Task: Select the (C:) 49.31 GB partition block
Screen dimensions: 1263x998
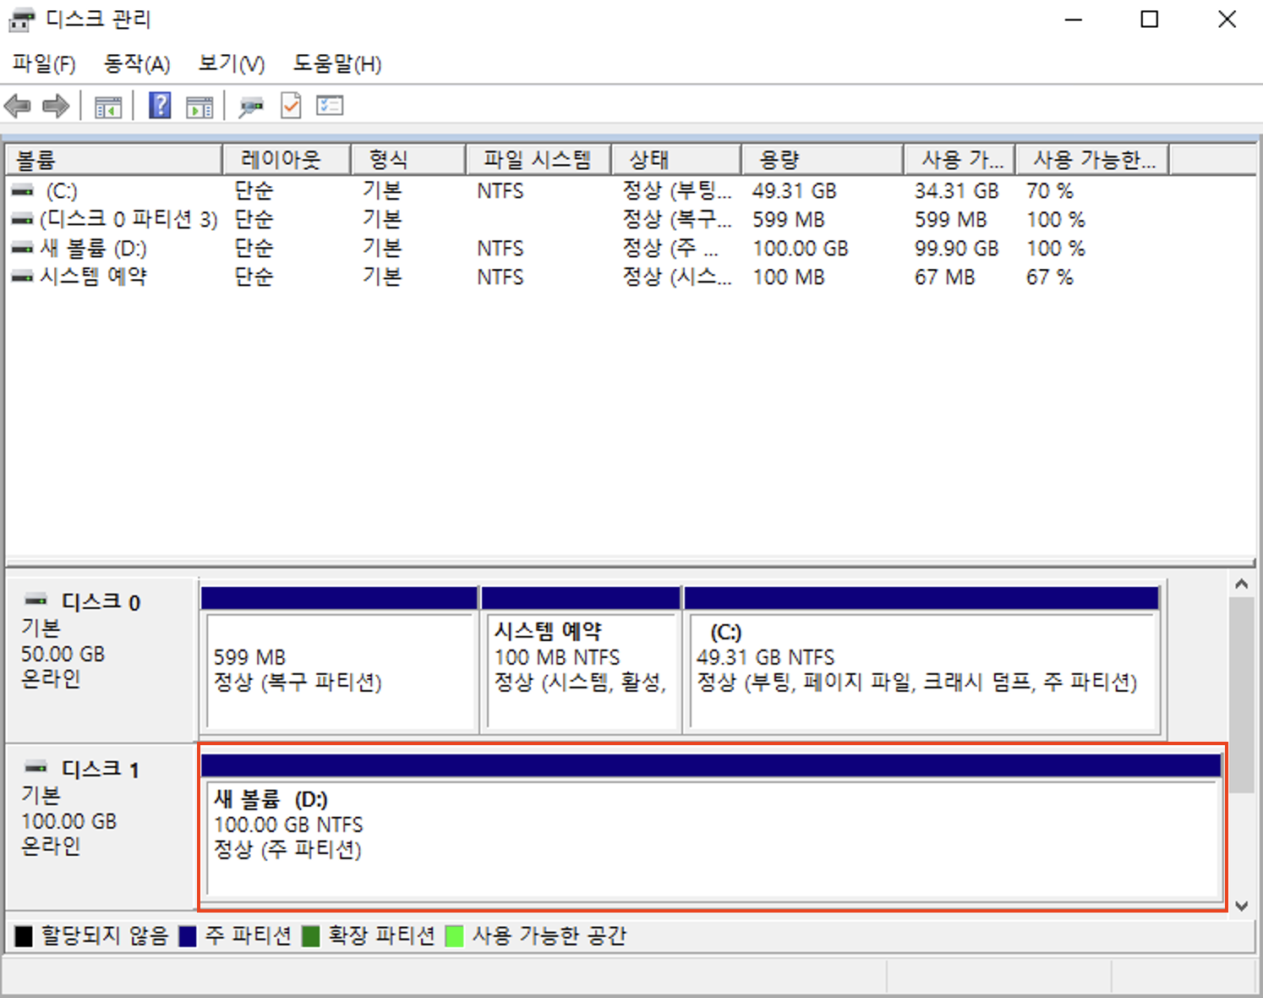Action: (921, 659)
